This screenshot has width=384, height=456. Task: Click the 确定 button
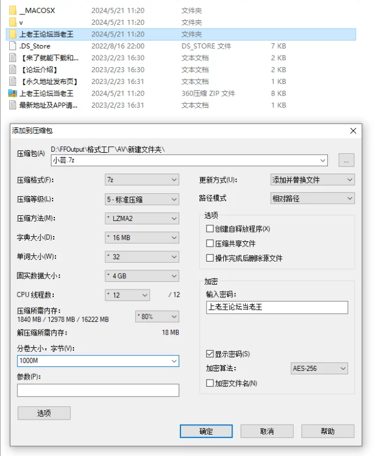coord(206,431)
